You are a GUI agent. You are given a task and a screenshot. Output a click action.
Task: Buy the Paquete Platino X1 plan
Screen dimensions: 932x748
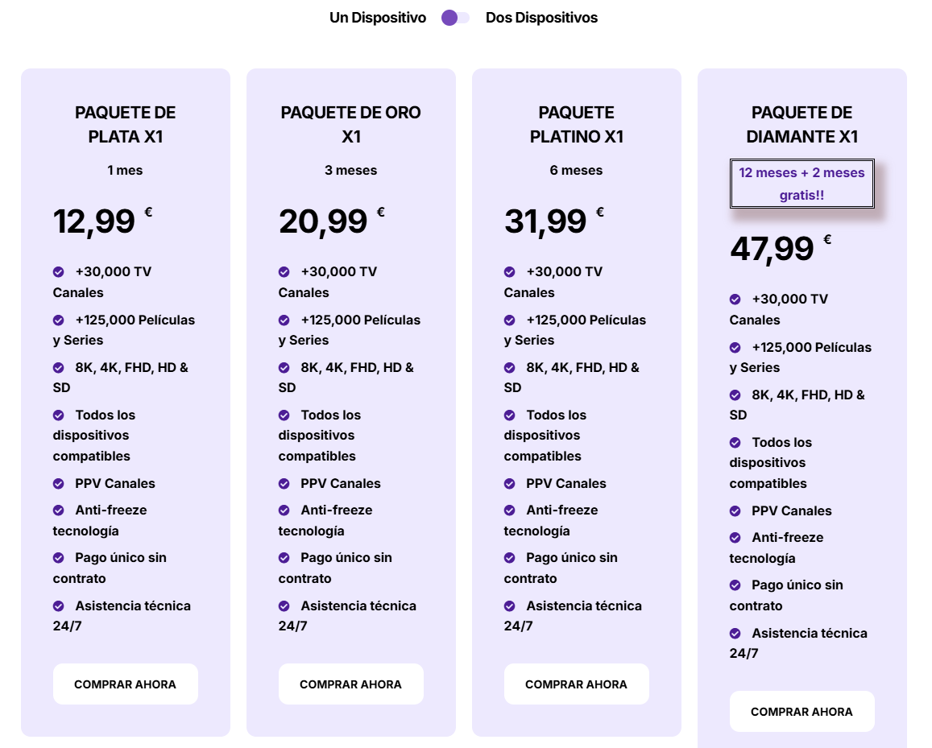576,684
